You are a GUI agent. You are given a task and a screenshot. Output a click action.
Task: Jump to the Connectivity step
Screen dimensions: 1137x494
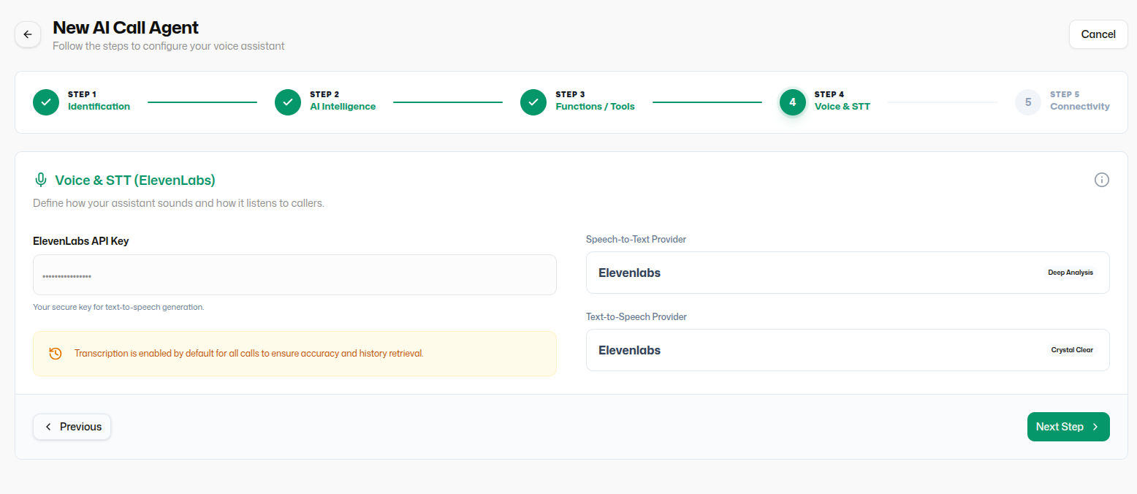pos(1080,107)
